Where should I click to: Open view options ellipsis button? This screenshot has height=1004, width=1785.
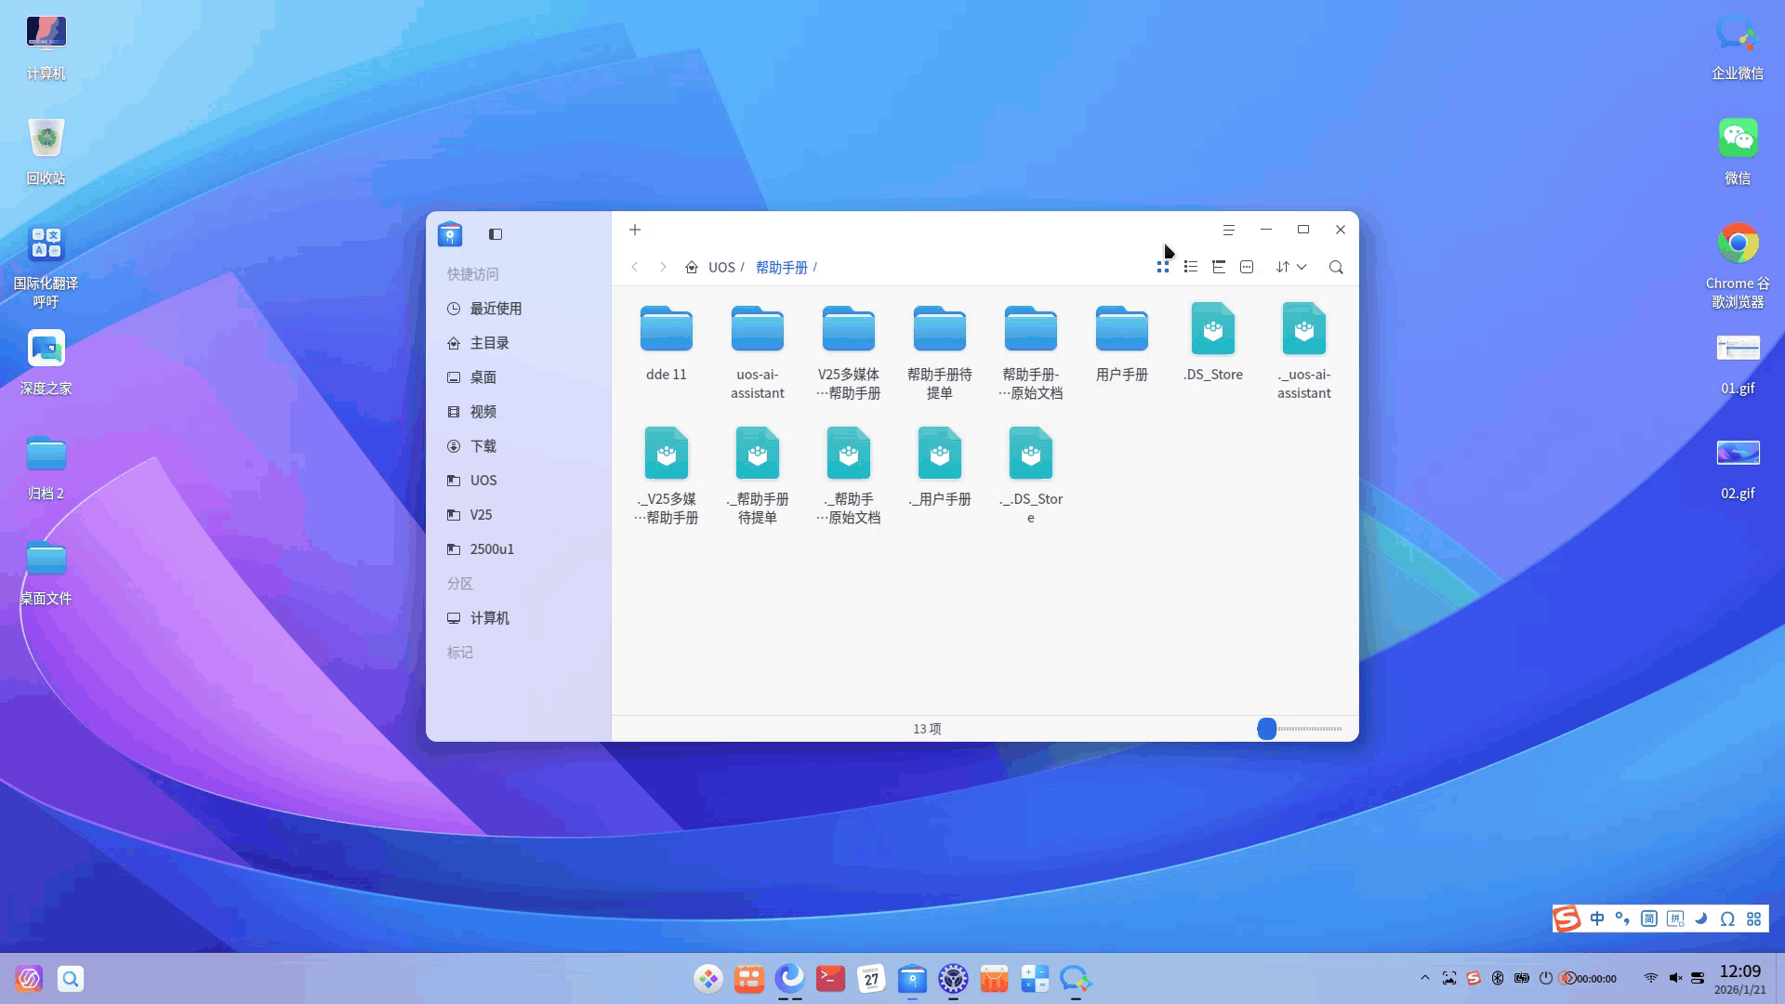1247,267
